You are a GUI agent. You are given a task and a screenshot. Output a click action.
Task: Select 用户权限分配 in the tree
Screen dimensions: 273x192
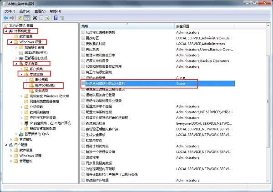tap(45, 85)
